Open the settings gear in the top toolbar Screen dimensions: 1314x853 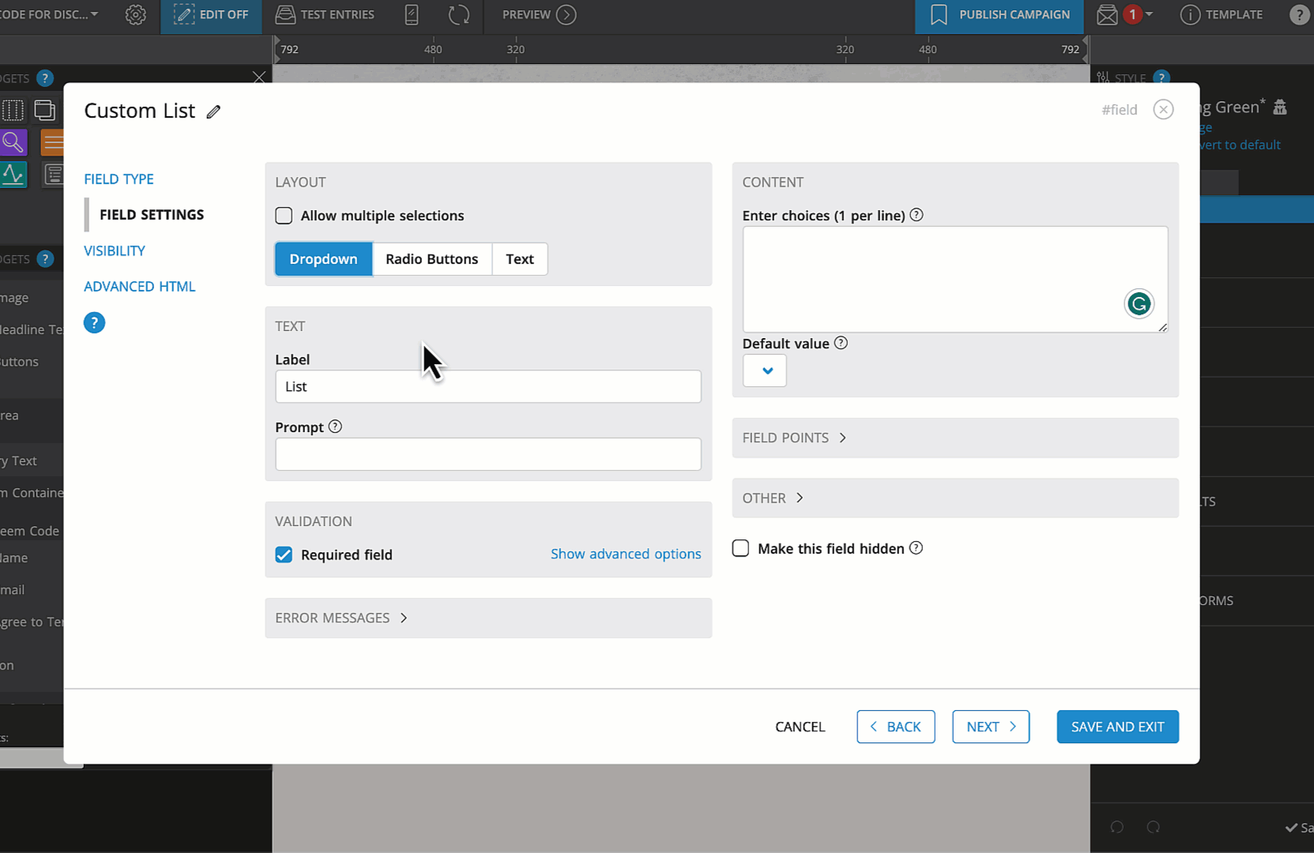(x=135, y=14)
